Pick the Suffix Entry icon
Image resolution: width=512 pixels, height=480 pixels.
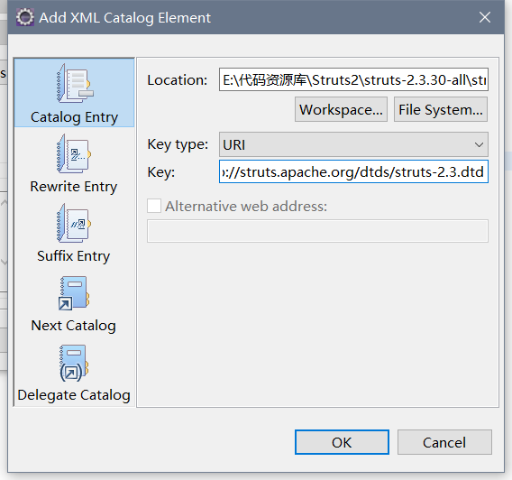coord(74,223)
